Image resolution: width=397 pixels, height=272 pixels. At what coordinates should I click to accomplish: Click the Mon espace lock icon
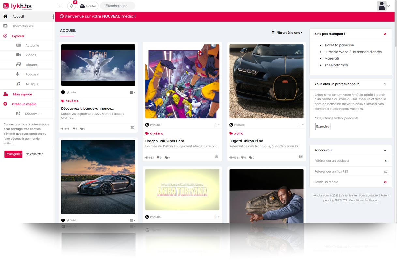pyautogui.click(x=6, y=94)
